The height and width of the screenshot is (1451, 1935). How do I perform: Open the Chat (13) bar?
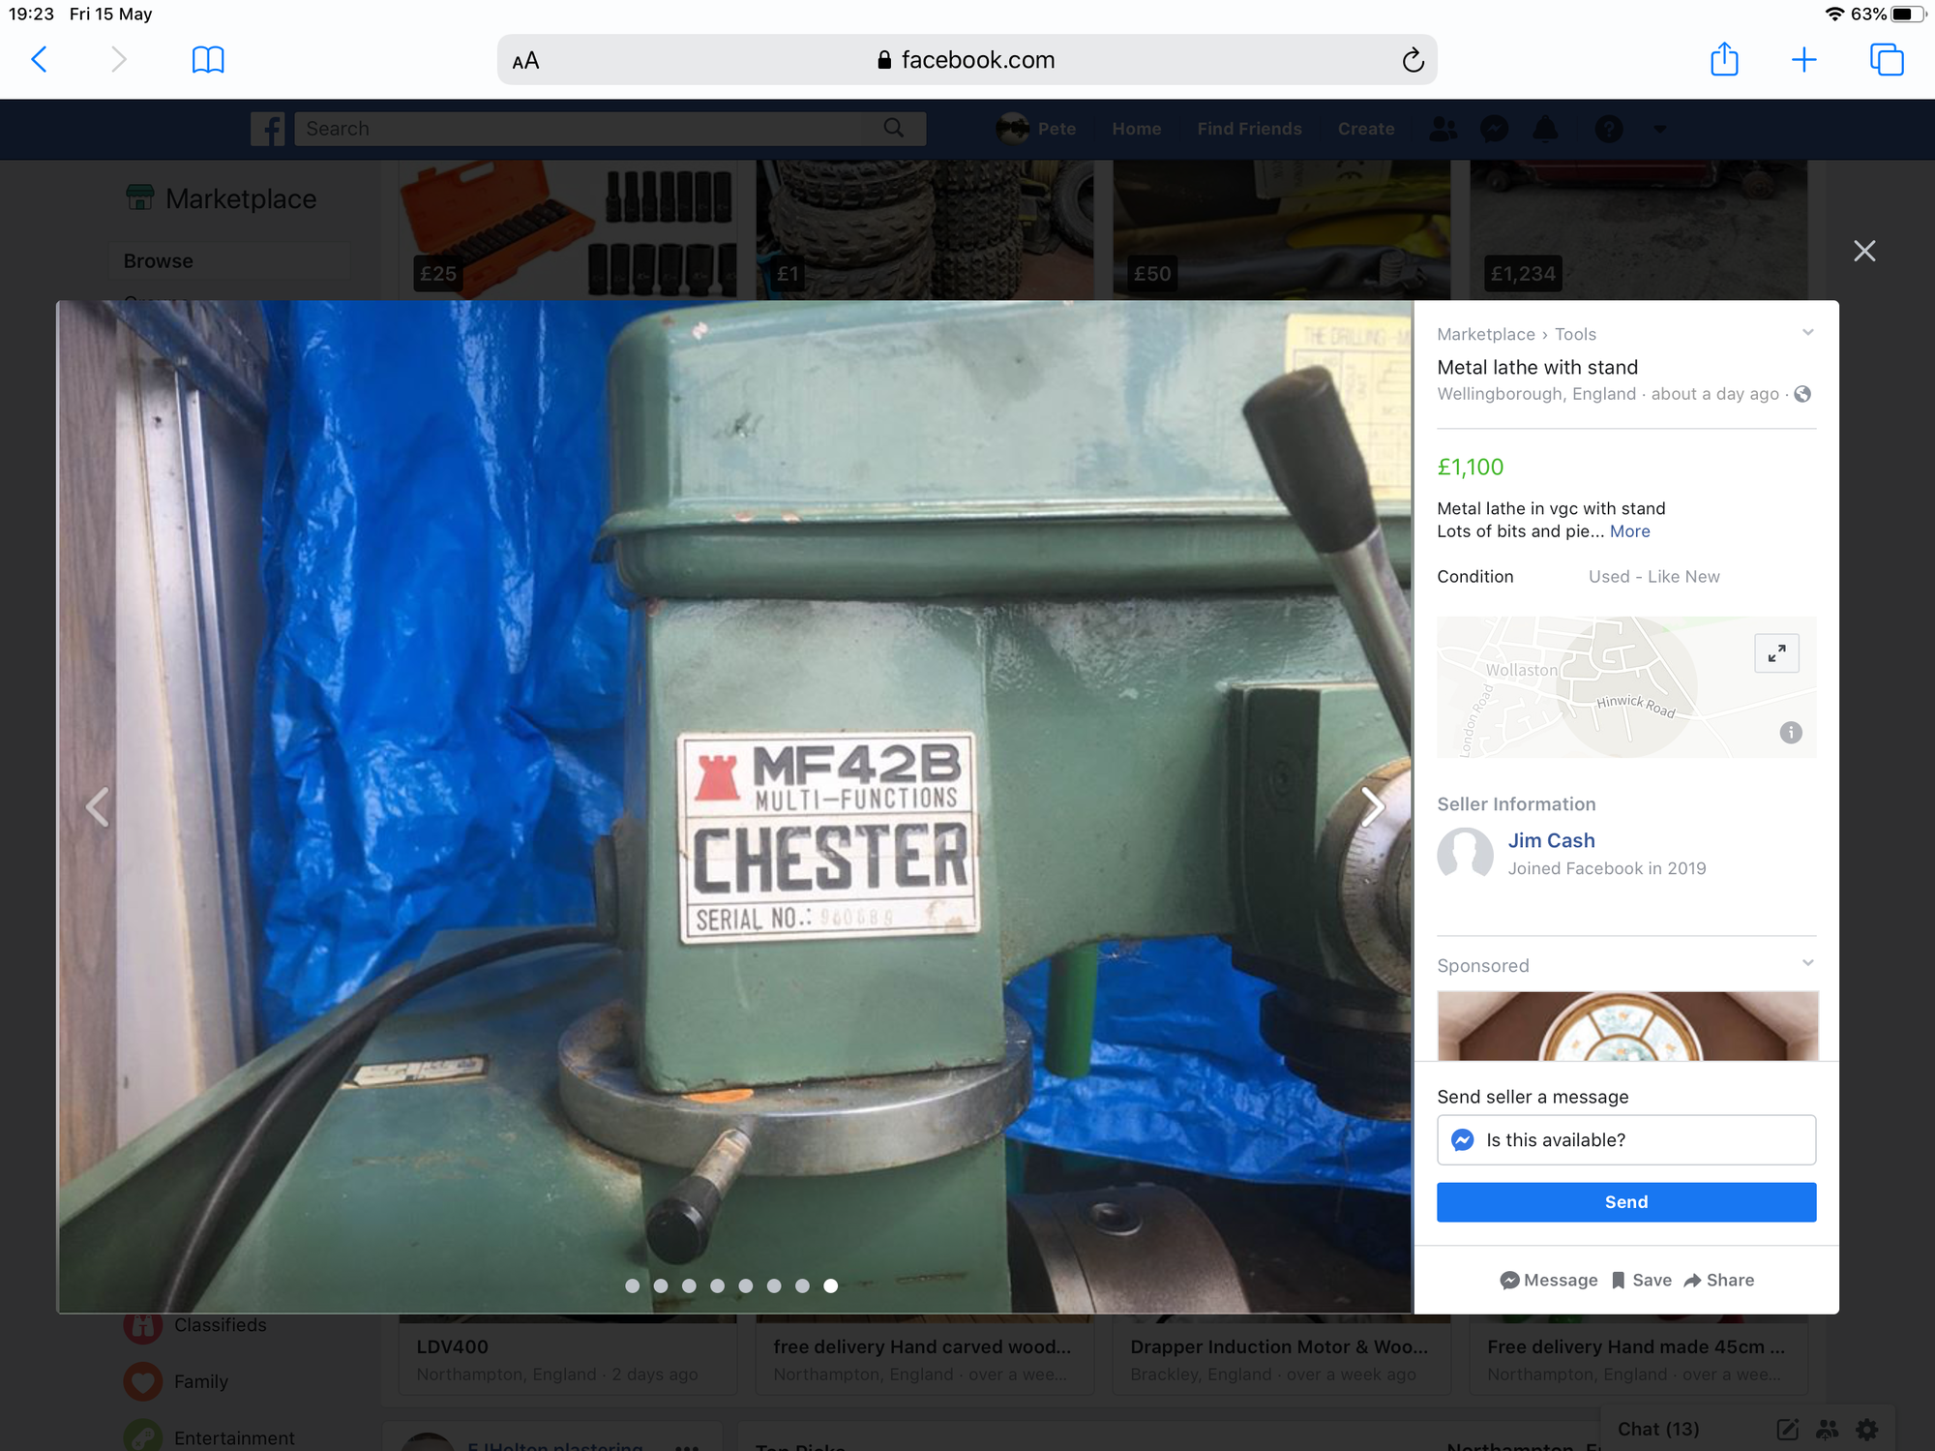1658,1430
